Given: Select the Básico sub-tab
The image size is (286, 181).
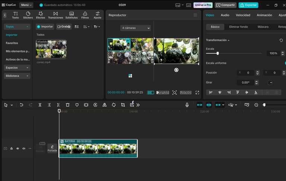Looking at the screenshot, I should (215, 27).
